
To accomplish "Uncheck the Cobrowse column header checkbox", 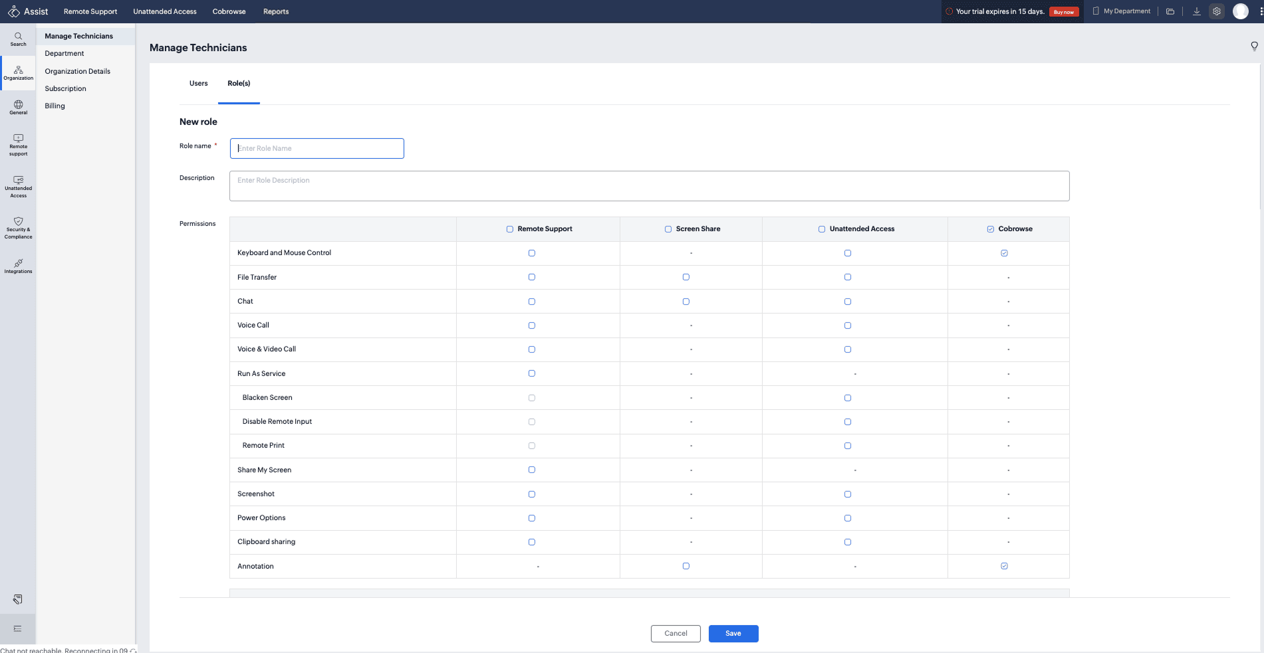I will pos(990,229).
